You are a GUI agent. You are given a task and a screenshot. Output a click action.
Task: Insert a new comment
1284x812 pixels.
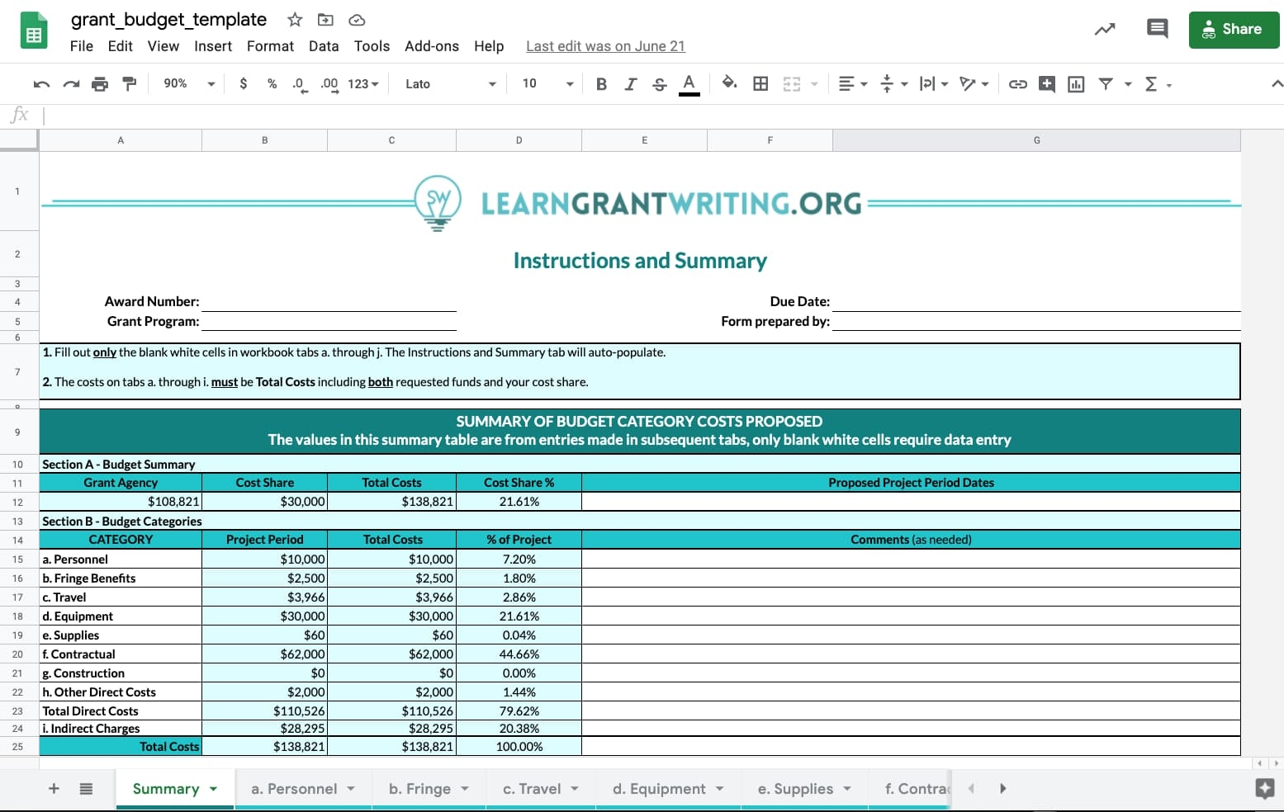1046,83
